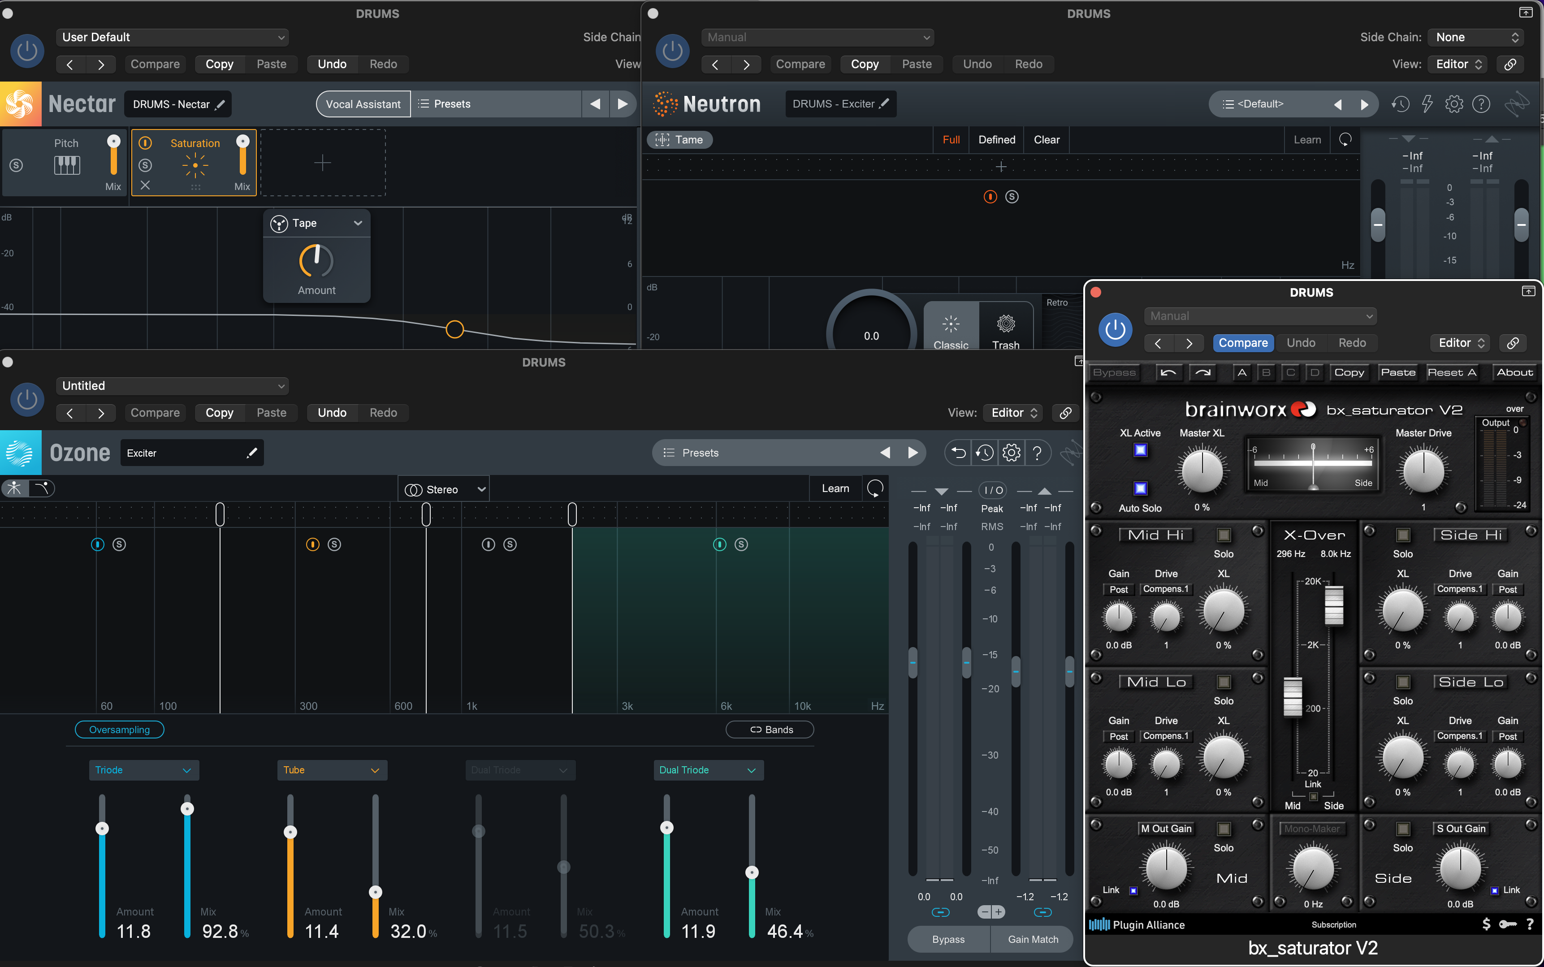Open Ozone help question mark icon
This screenshot has width=1544, height=967.
pyautogui.click(x=1038, y=453)
